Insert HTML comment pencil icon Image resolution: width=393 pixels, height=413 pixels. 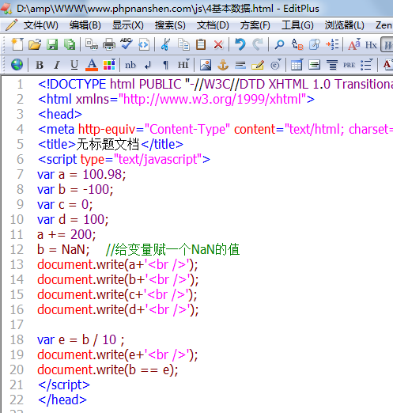point(258,65)
